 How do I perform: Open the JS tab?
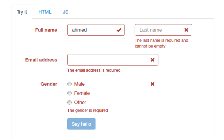(x=66, y=12)
